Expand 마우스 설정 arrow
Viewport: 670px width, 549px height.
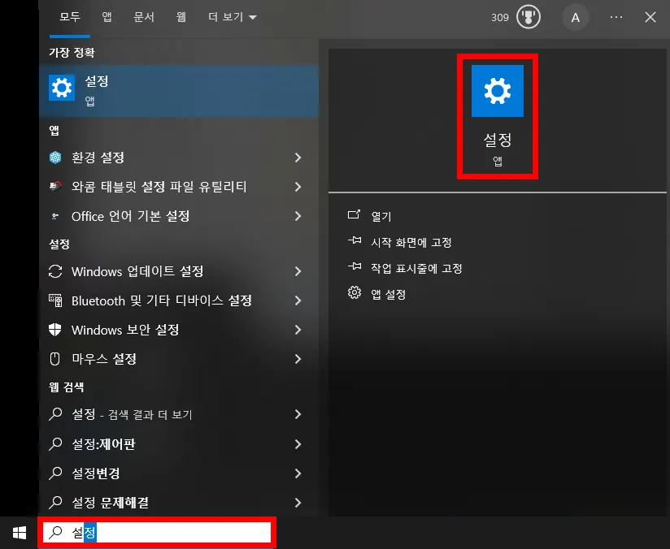[x=298, y=359]
